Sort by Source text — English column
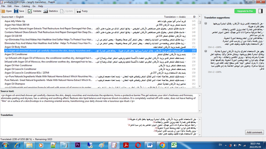Image resolution: width=266 pixels, height=149 pixels. pyautogui.click(x=47, y=17)
